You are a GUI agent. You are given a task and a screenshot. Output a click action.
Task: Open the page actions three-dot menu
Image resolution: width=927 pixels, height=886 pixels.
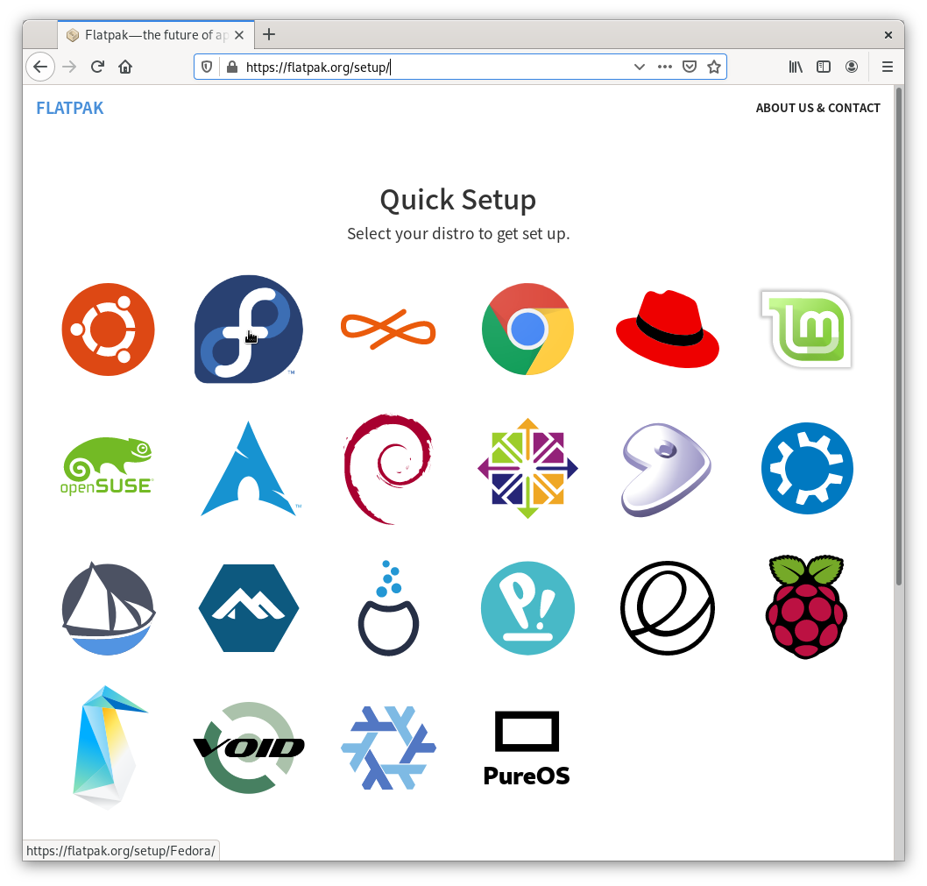(664, 67)
